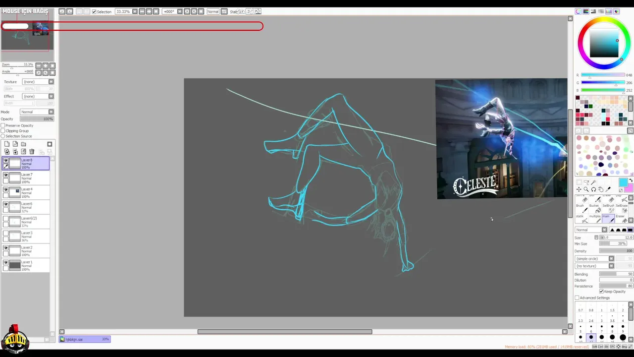The image size is (634, 357).
Task: Select the Move tool
Action: [579, 189]
